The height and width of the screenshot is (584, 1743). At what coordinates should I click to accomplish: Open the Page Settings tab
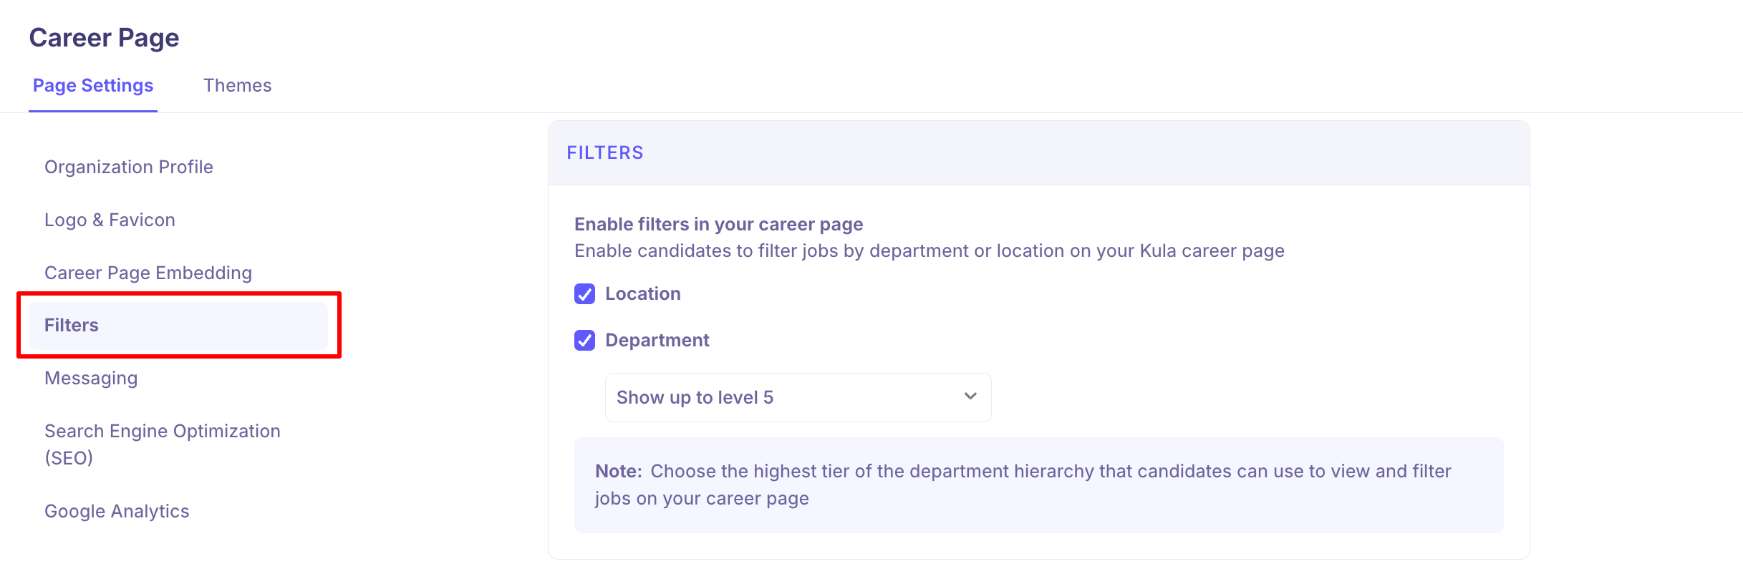[93, 86]
